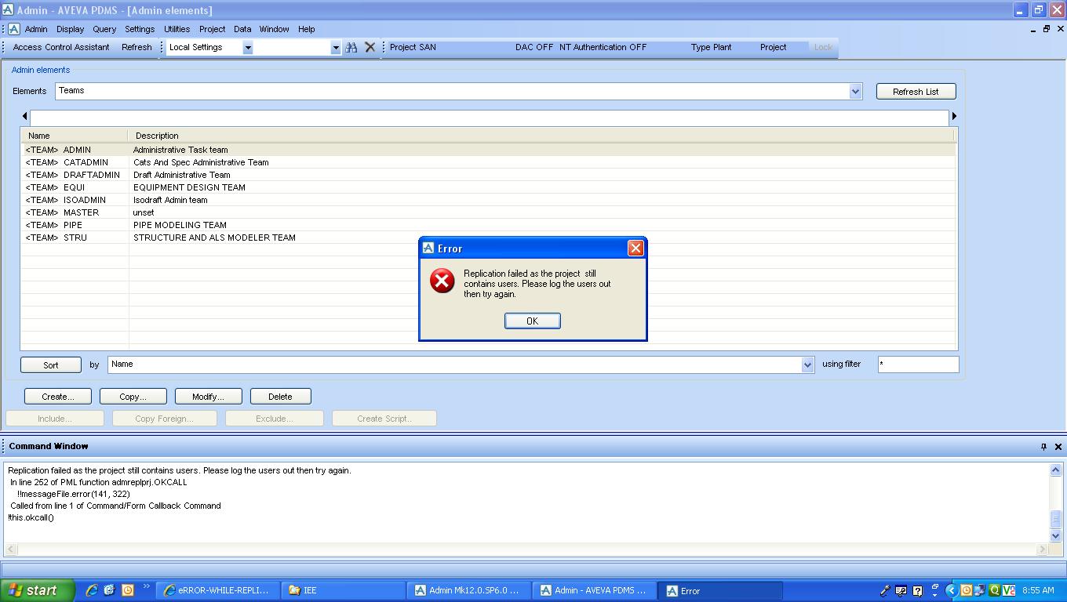Select the ISOADMIN team row
Viewport: 1067px width, 602px height.
point(488,200)
